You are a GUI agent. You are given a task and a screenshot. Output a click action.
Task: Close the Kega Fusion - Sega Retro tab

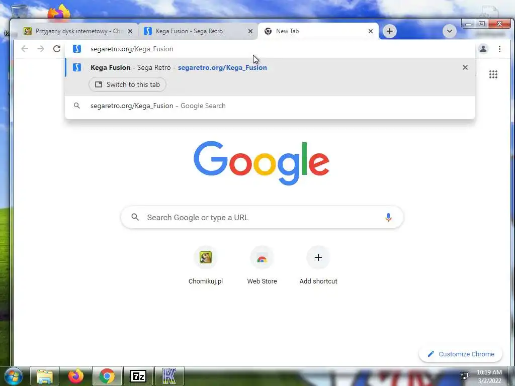coord(250,31)
